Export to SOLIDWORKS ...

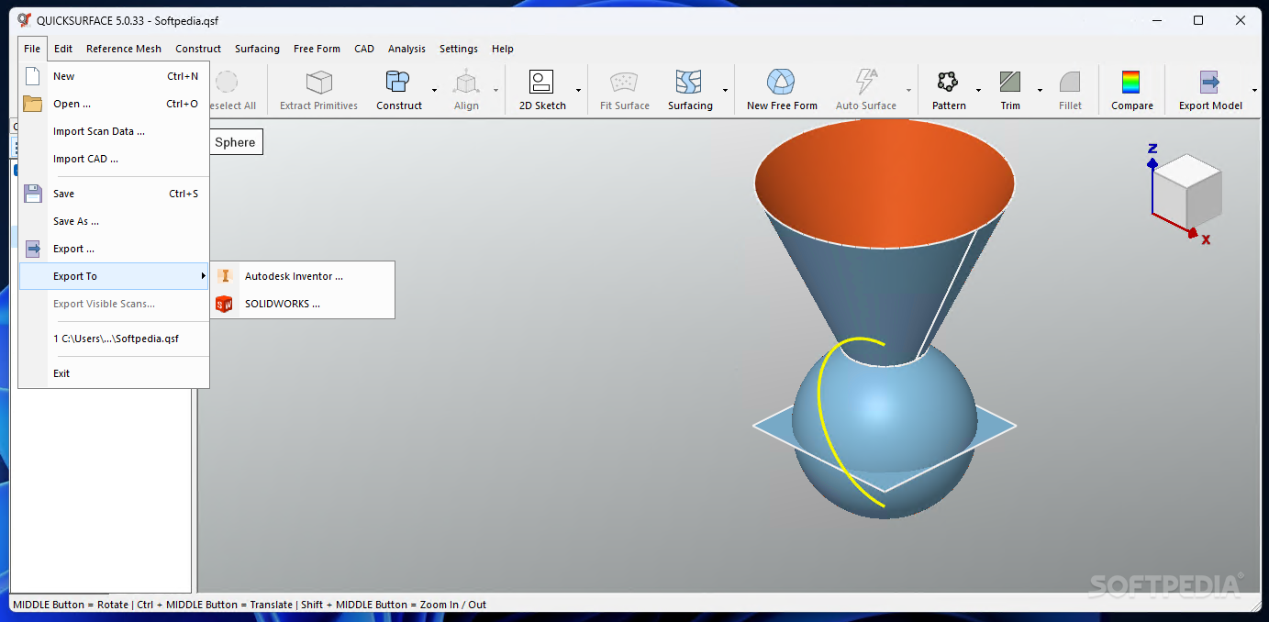pos(303,304)
